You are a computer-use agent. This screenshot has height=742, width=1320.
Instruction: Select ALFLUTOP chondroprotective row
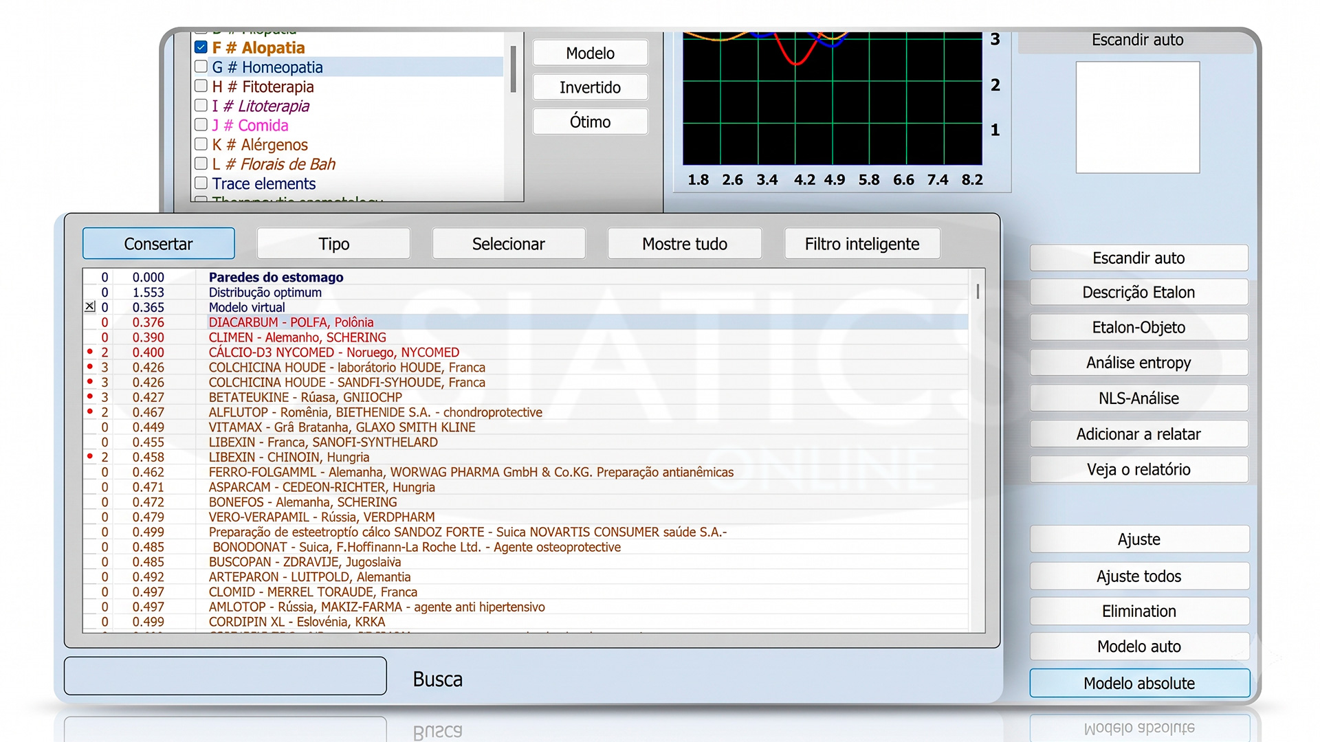(526, 412)
